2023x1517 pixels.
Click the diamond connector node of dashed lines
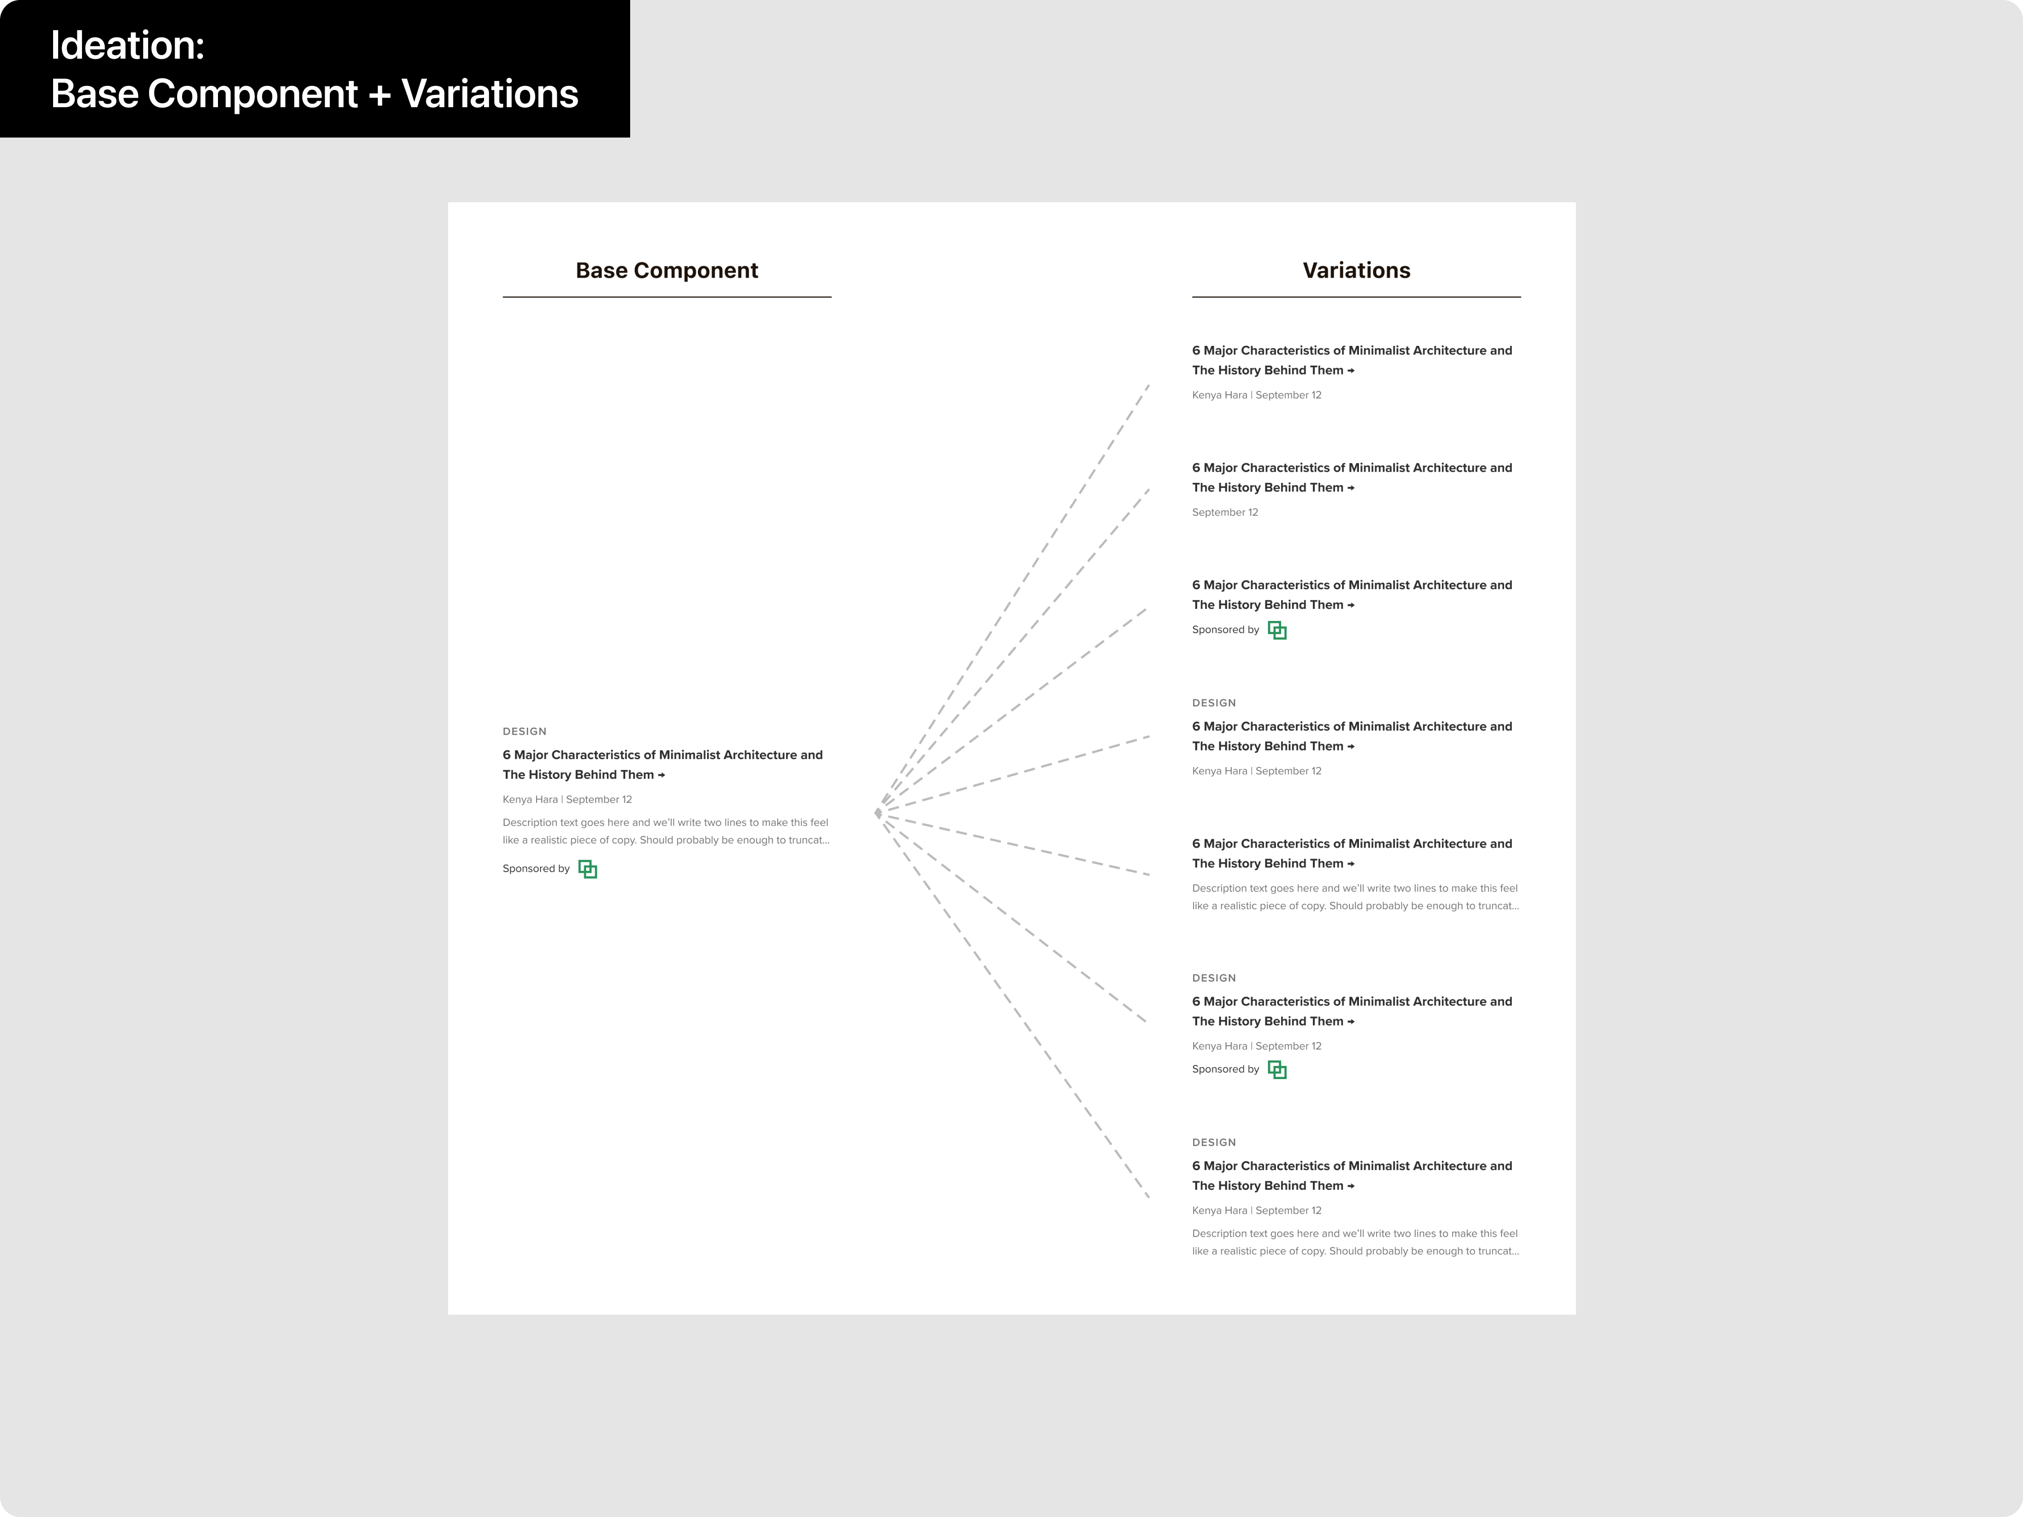(878, 812)
